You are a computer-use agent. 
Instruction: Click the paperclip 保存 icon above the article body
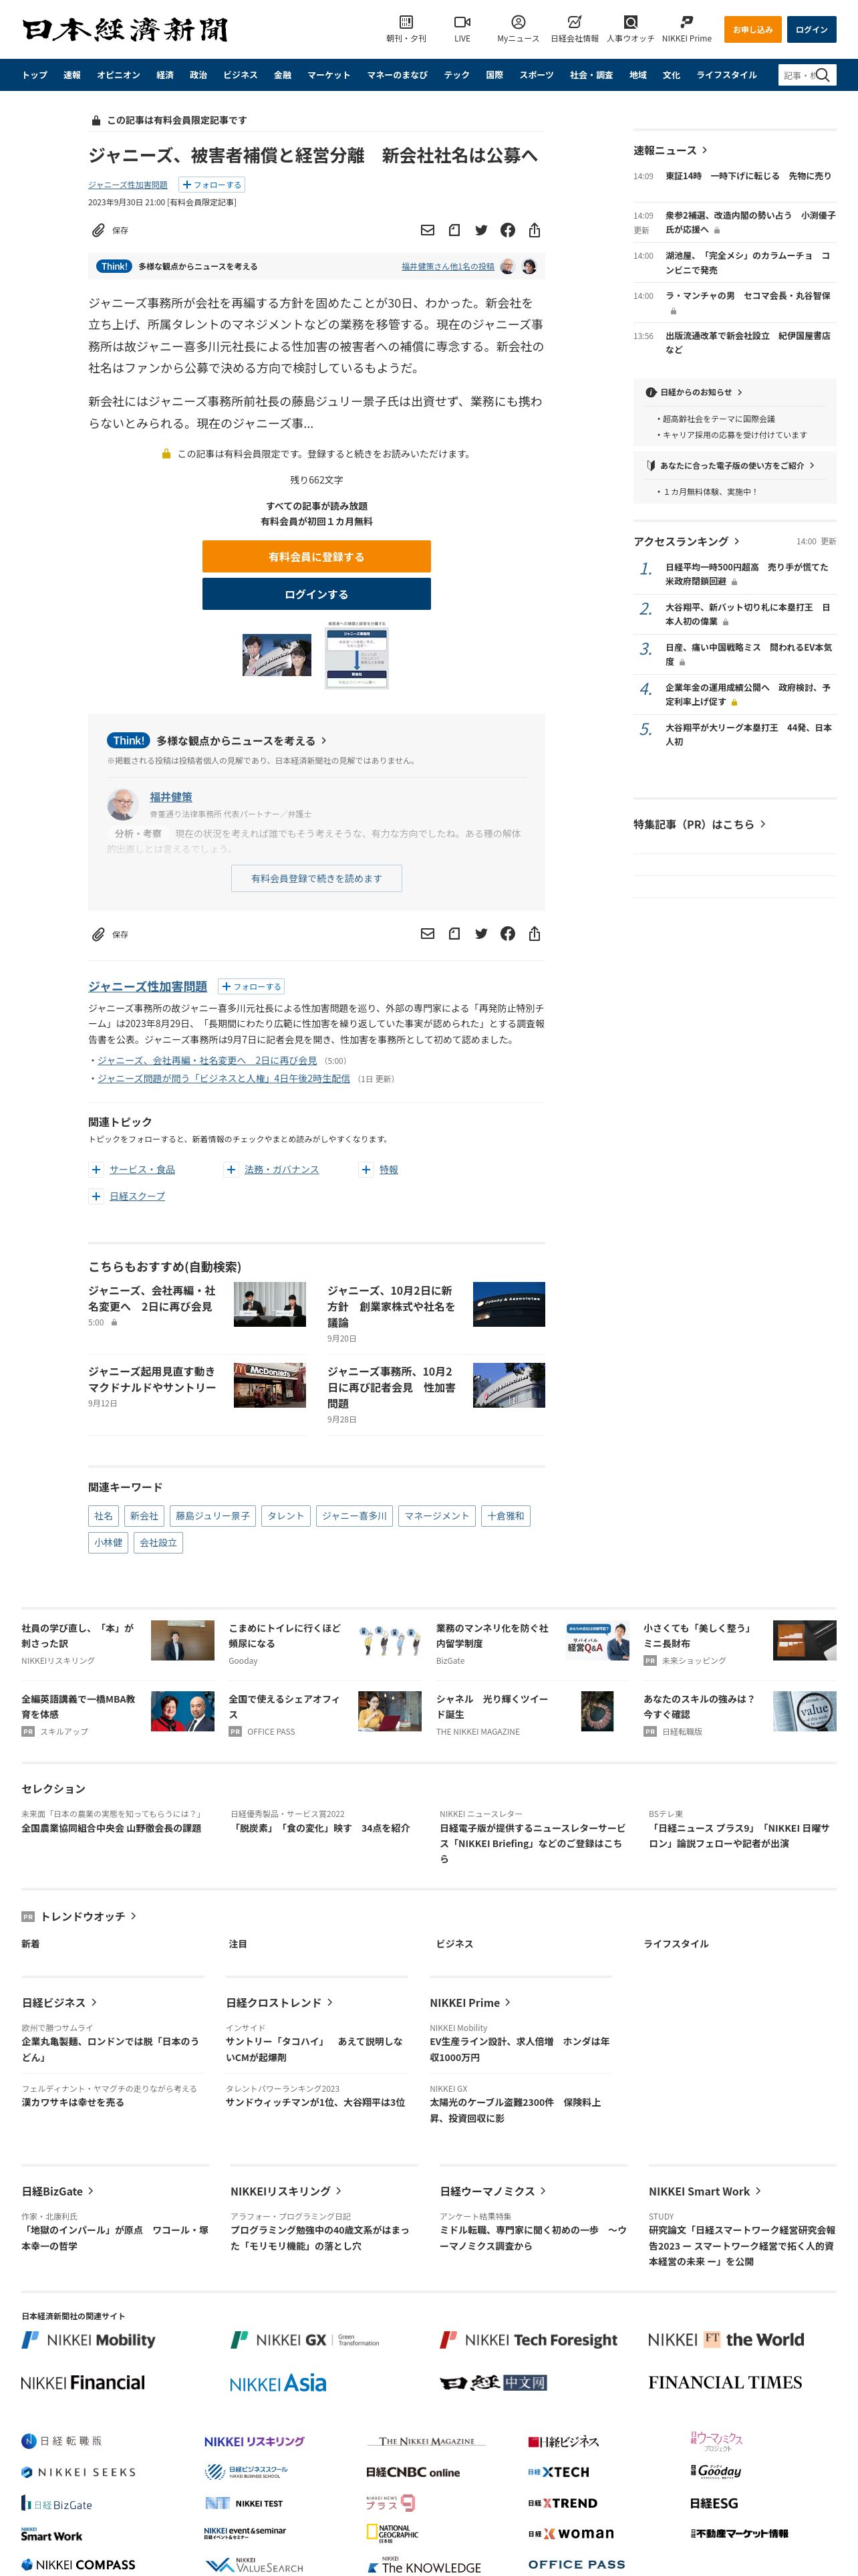click(99, 230)
